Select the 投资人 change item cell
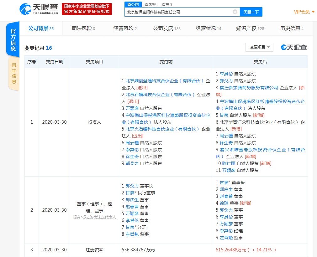The height and width of the screenshot is (257, 317). [x=94, y=122]
